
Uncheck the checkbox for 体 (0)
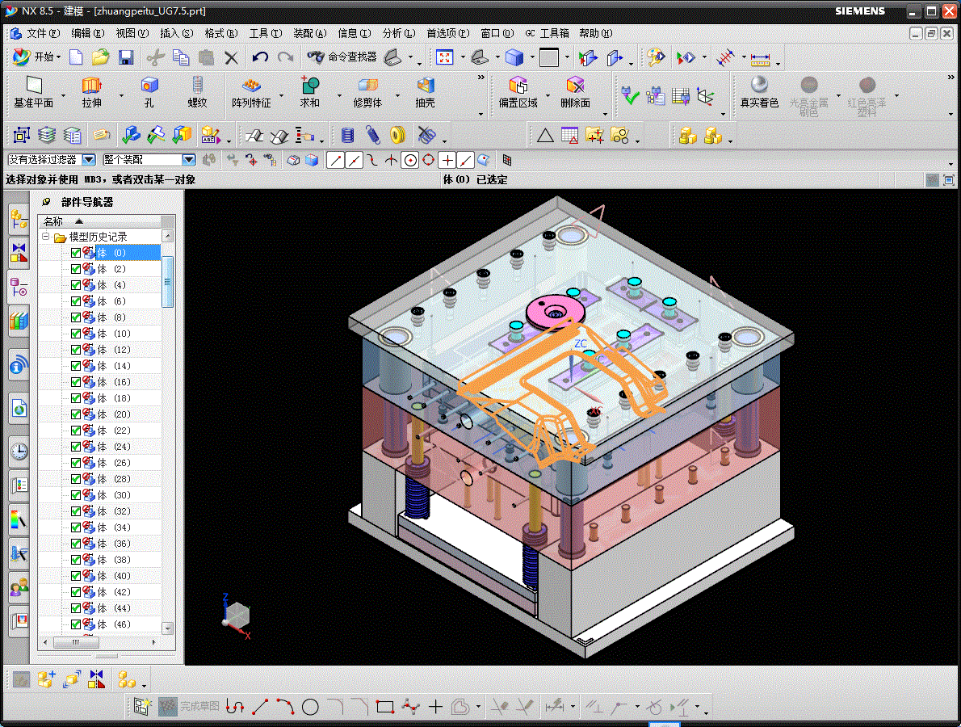click(76, 253)
